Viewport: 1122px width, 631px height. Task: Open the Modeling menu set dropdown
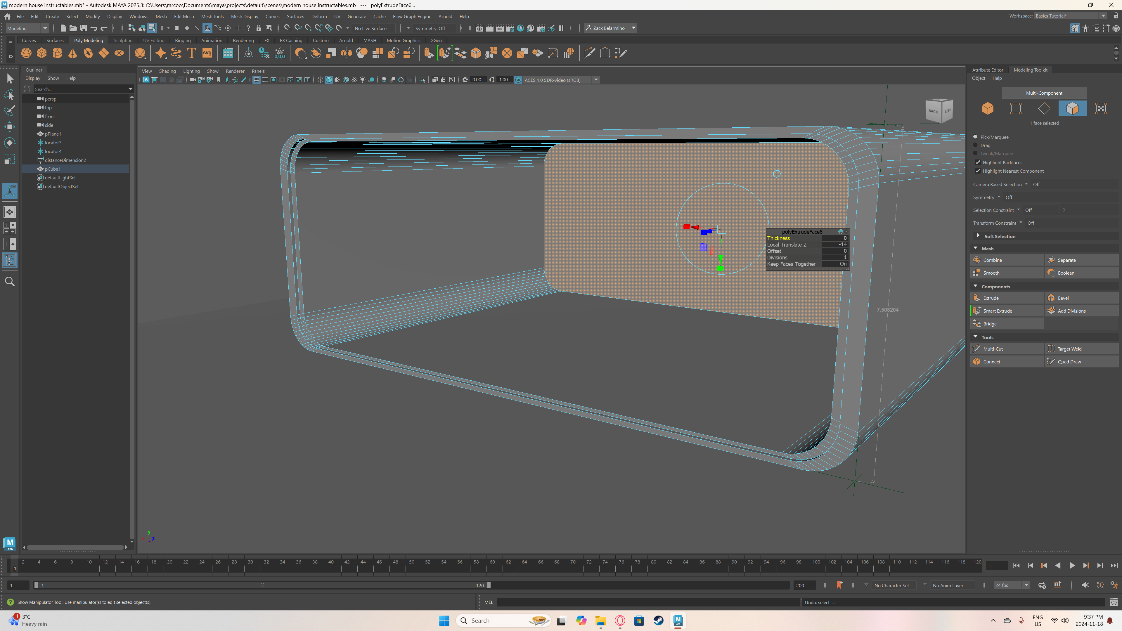pyautogui.click(x=27, y=28)
